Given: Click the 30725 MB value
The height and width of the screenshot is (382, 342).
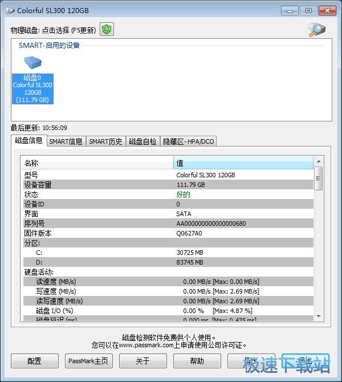Looking at the screenshot, I should (190, 253).
